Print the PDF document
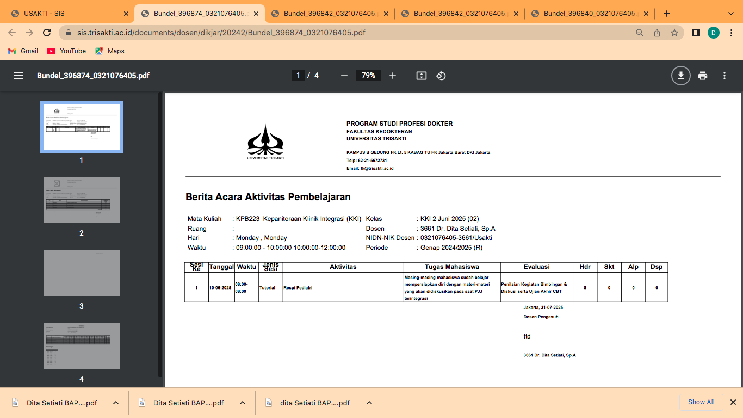 703,76
